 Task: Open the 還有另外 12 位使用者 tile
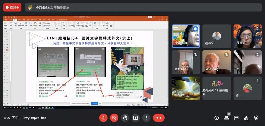pyautogui.click(x=217, y=88)
